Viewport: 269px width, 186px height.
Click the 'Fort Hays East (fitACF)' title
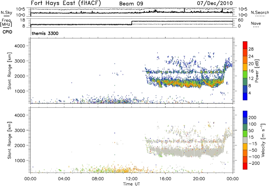coord(66,3)
